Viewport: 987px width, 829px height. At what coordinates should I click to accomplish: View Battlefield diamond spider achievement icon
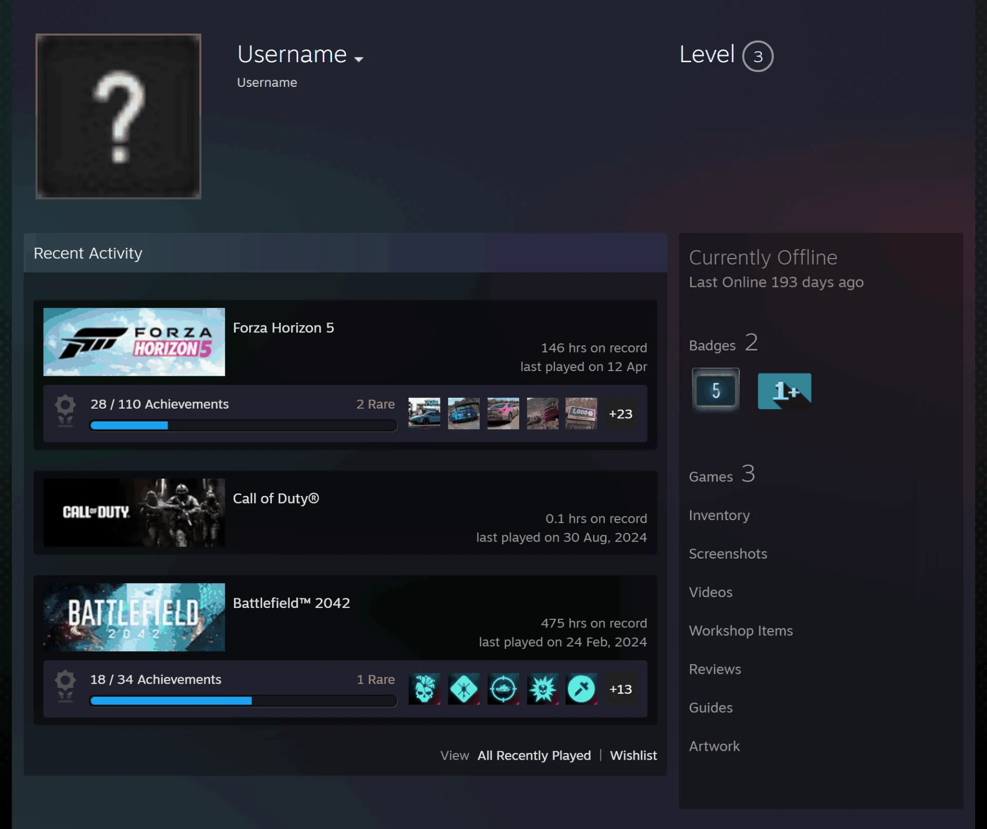point(464,689)
